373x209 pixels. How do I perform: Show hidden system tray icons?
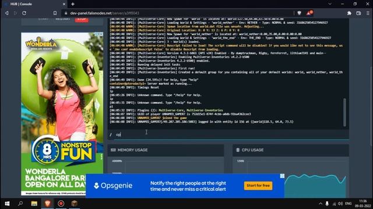pyautogui.click(x=321, y=204)
